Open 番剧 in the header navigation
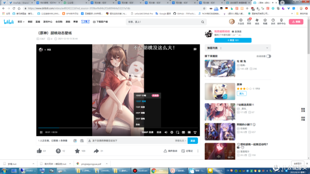The image size is (310, 174). click(x=30, y=22)
